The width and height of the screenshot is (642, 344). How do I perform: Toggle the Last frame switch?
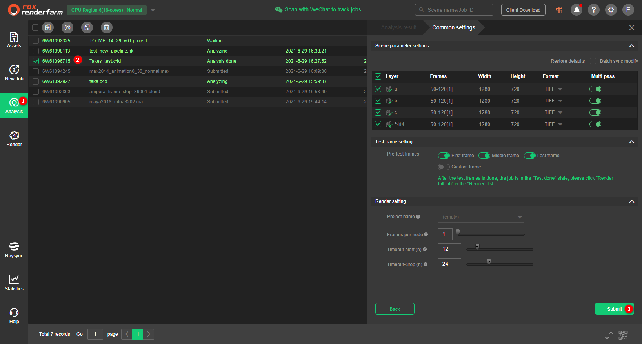click(530, 156)
